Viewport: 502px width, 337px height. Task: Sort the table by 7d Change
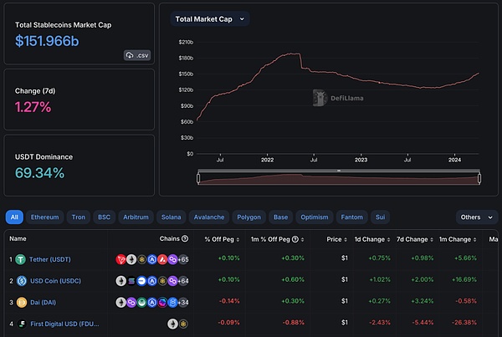tap(412, 238)
